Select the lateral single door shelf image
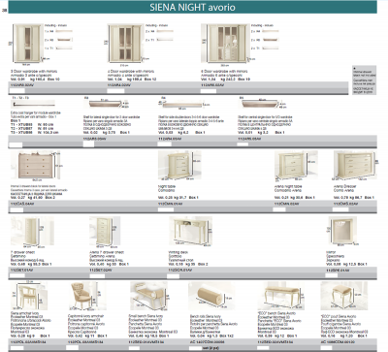Image resolution: width=388 pixels, height=352 pixels. [104, 104]
